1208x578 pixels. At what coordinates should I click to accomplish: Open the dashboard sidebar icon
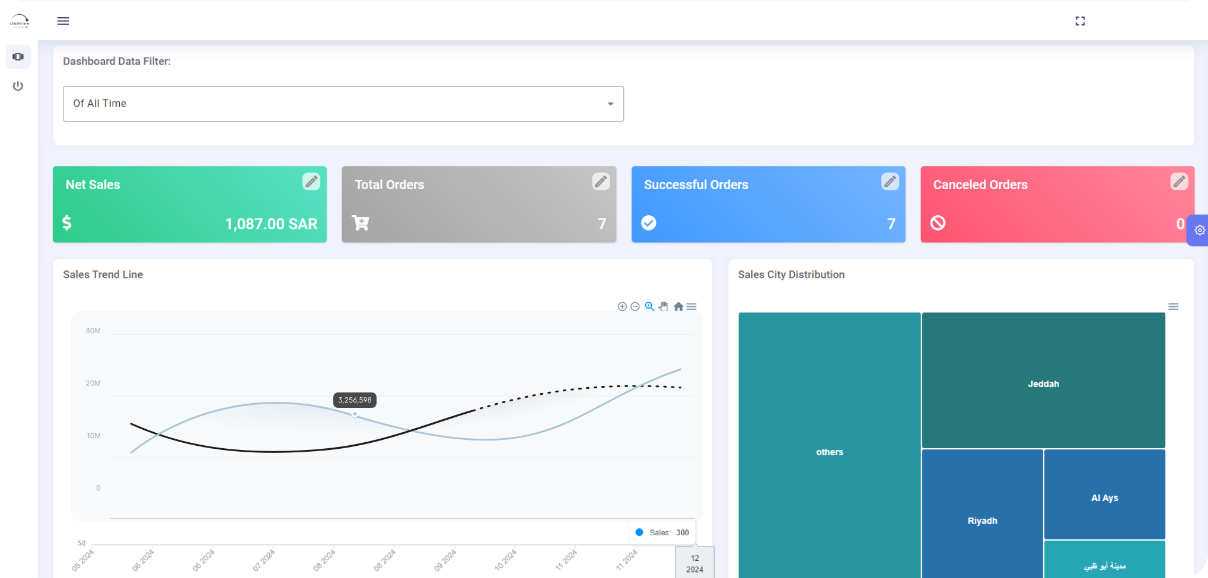click(18, 57)
